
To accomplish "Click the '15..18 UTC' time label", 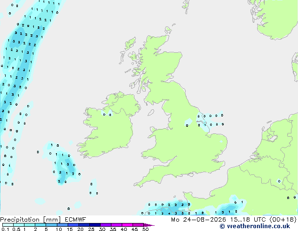I will tap(248, 220).
